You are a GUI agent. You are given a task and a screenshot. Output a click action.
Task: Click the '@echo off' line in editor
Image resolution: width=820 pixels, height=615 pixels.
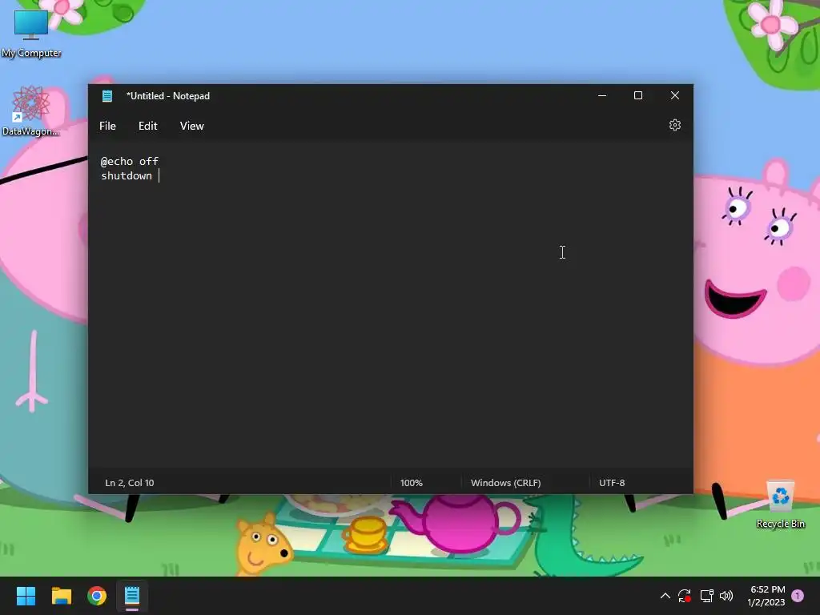point(130,161)
